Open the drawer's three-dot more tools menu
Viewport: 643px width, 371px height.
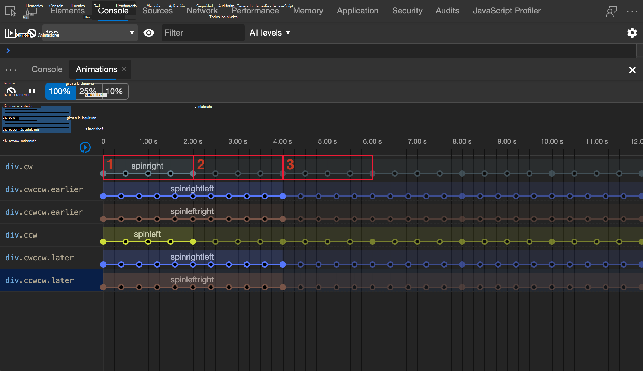(11, 70)
